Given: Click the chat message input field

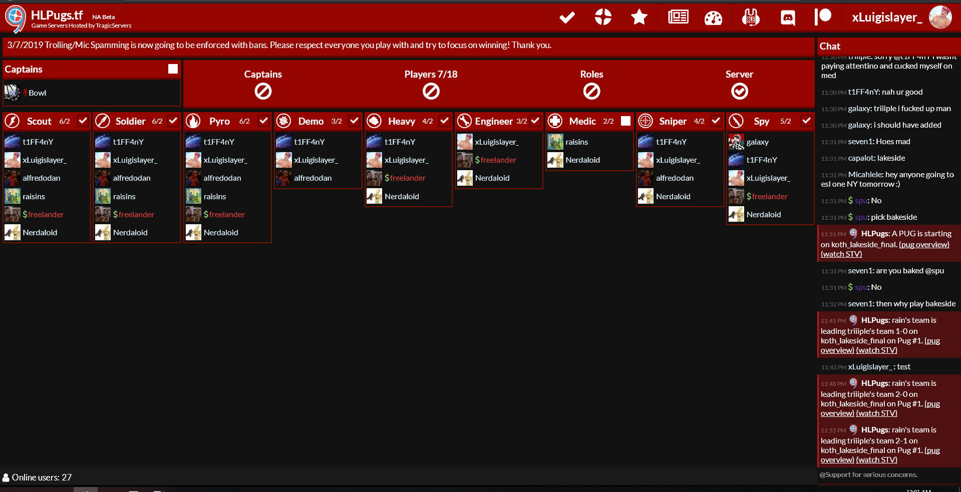Looking at the screenshot, I should 888,475.
